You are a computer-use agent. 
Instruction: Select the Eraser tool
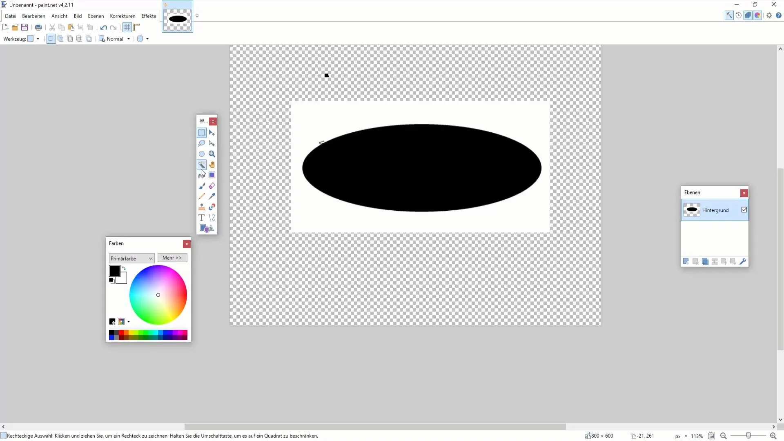pos(212,186)
